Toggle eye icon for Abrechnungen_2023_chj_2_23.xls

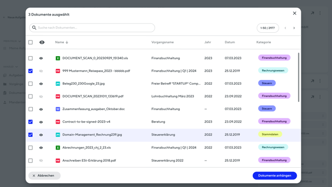coord(41,148)
